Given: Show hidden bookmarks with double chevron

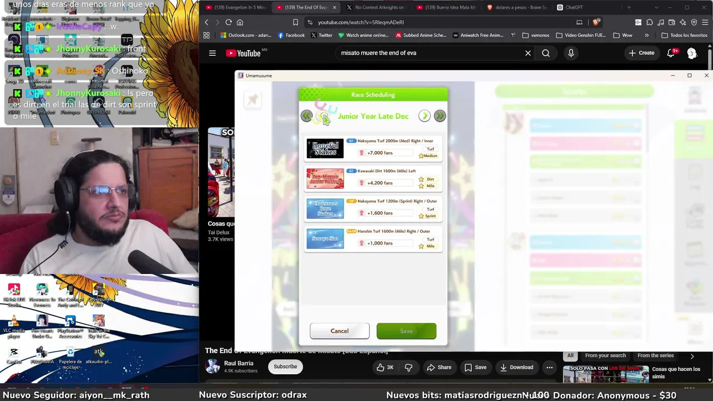Looking at the screenshot, I should [647, 35].
